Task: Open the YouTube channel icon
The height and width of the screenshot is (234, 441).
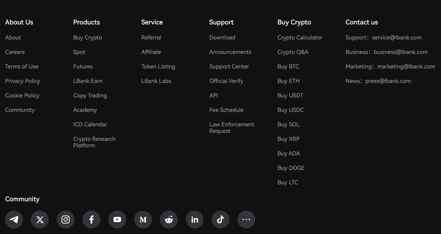Action: coord(117,220)
